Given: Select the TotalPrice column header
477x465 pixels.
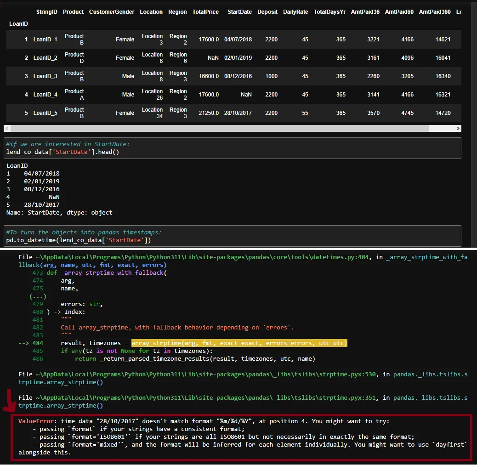Looking at the screenshot, I should (x=205, y=12).
